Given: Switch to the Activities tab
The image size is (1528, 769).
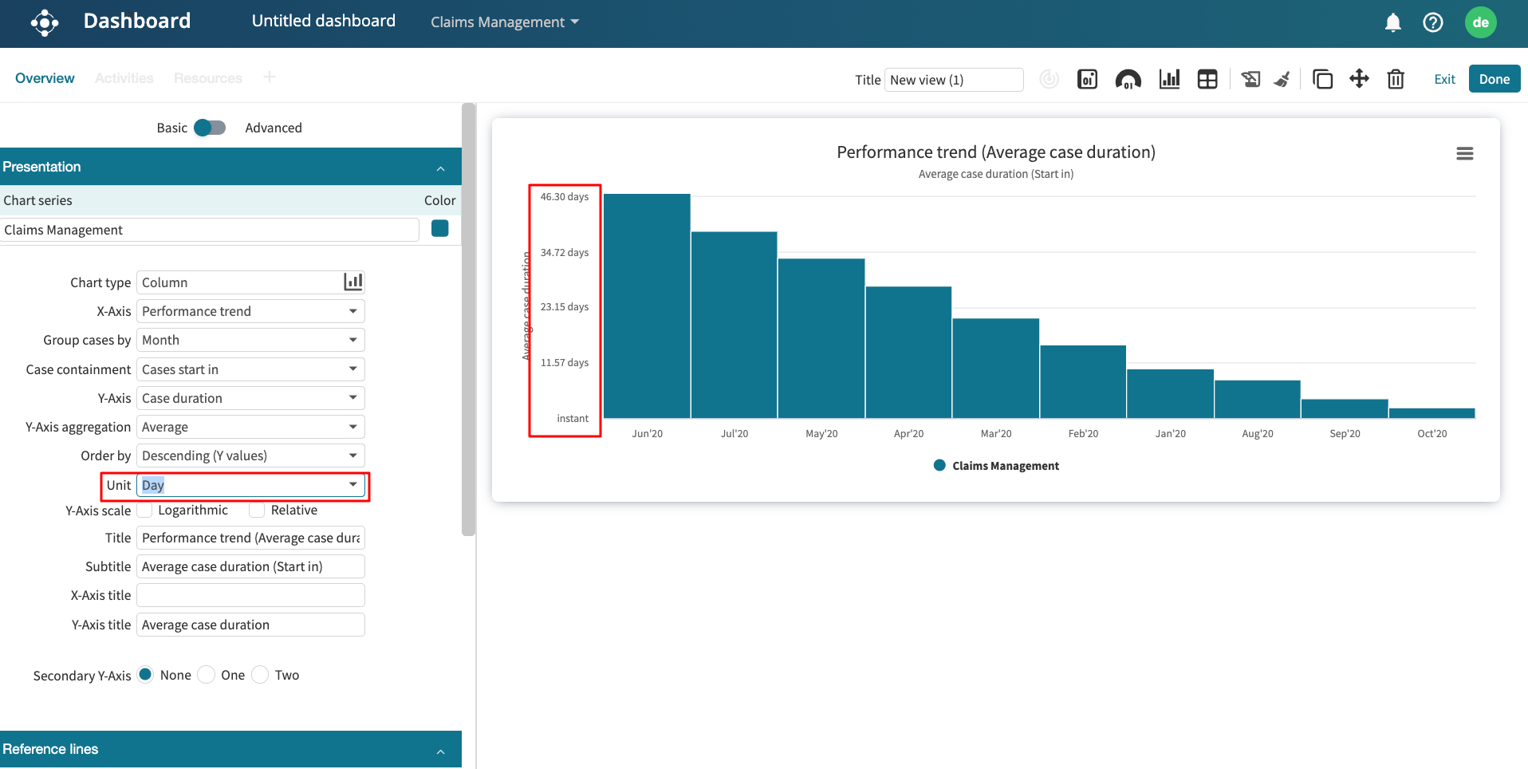Looking at the screenshot, I should coord(124,78).
